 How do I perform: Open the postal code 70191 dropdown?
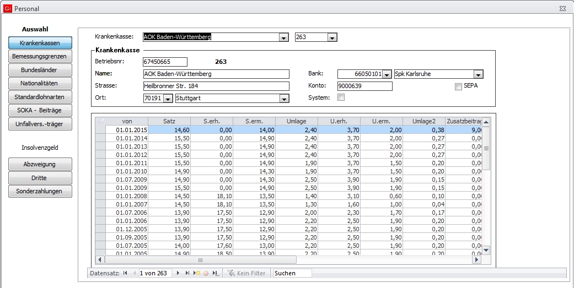coord(168,99)
